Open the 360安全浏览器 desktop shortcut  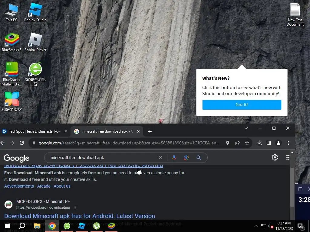(35, 74)
